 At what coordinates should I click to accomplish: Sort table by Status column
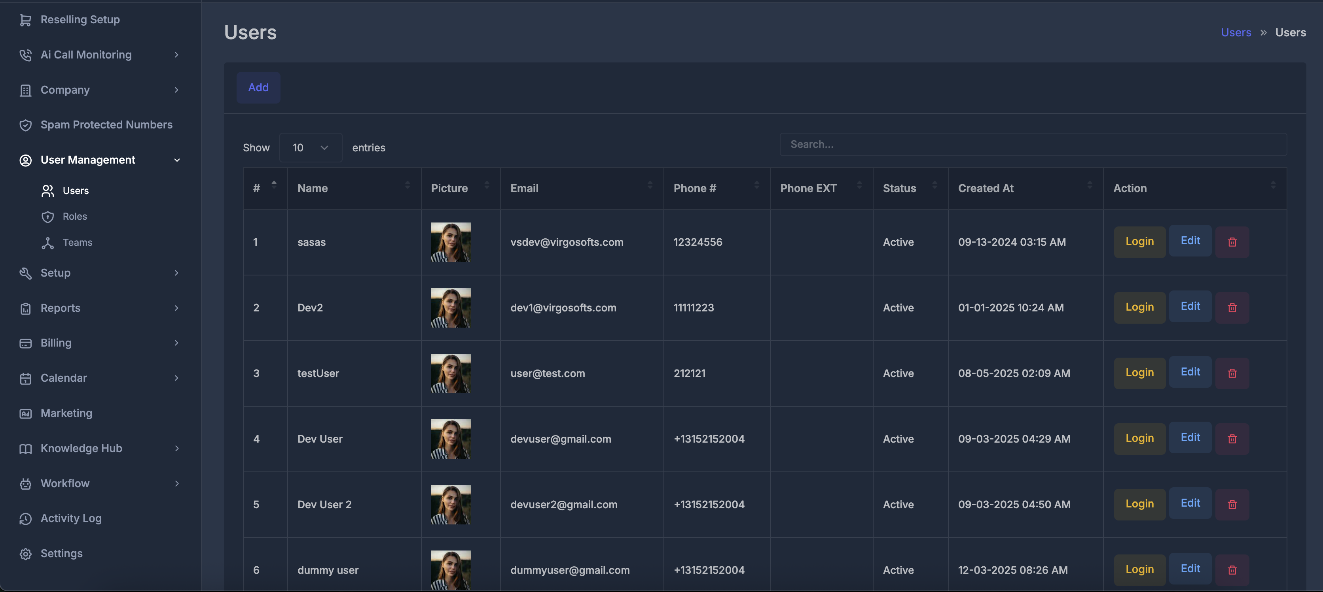click(x=911, y=189)
